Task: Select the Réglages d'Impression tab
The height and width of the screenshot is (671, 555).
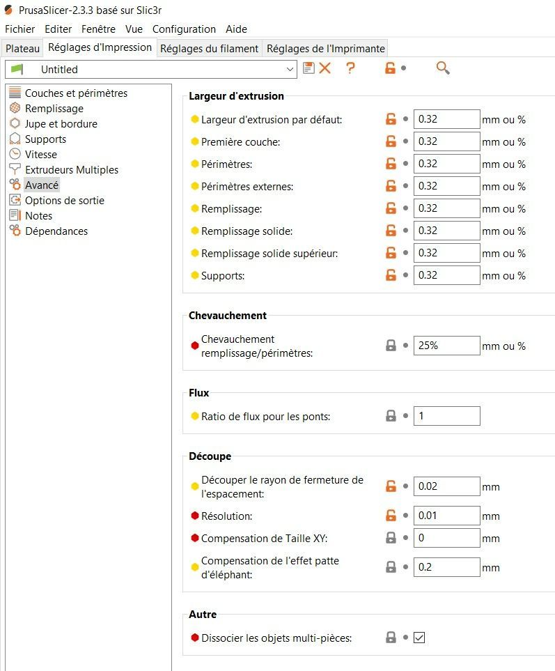Action: pyautogui.click(x=100, y=47)
